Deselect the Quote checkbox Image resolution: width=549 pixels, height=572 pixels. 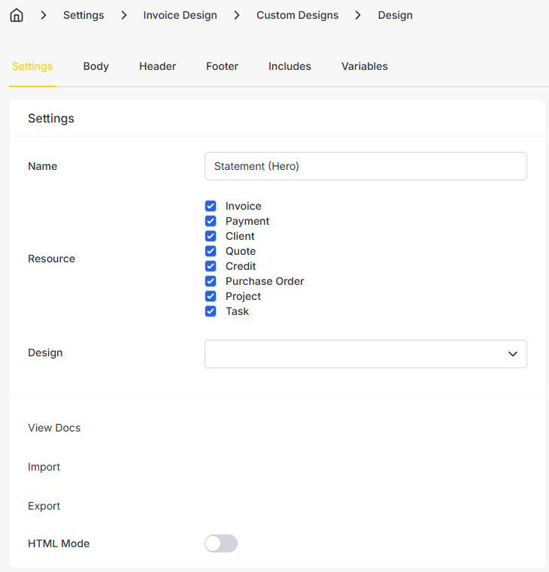click(x=211, y=251)
